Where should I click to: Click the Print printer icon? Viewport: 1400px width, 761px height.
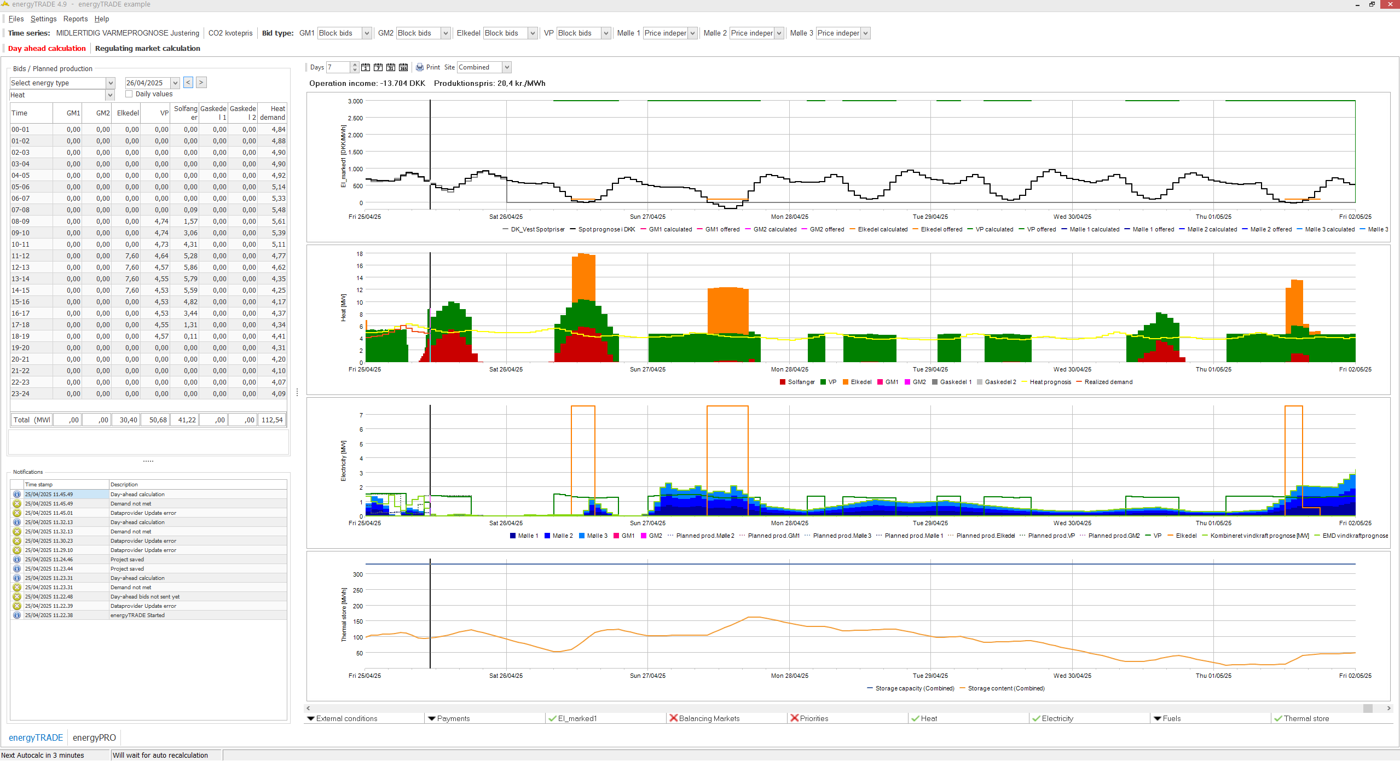click(x=420, y=67)
